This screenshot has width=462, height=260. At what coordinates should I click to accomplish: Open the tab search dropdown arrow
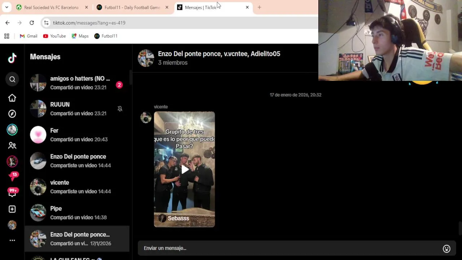tap(6, 7)
